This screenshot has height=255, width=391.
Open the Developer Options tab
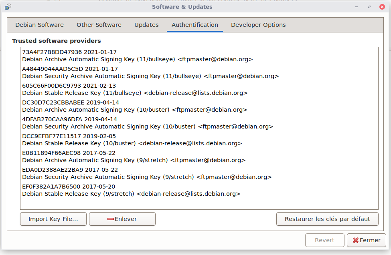[258, 25]
